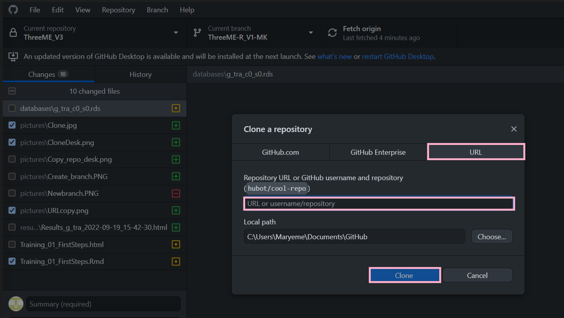Click the URL or username/repository input field
564x318 pixels.
(379, 203)
